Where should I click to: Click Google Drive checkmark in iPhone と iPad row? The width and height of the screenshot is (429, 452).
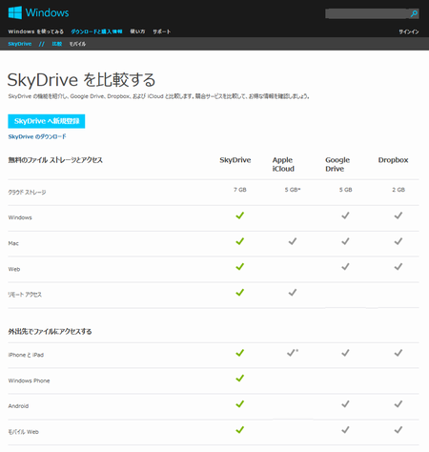(345, 353)
